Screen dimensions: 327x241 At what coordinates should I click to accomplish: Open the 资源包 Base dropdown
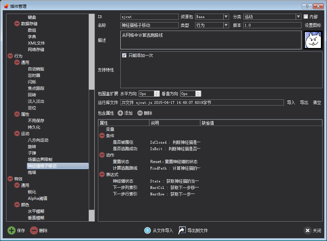(x=226, y=17)
